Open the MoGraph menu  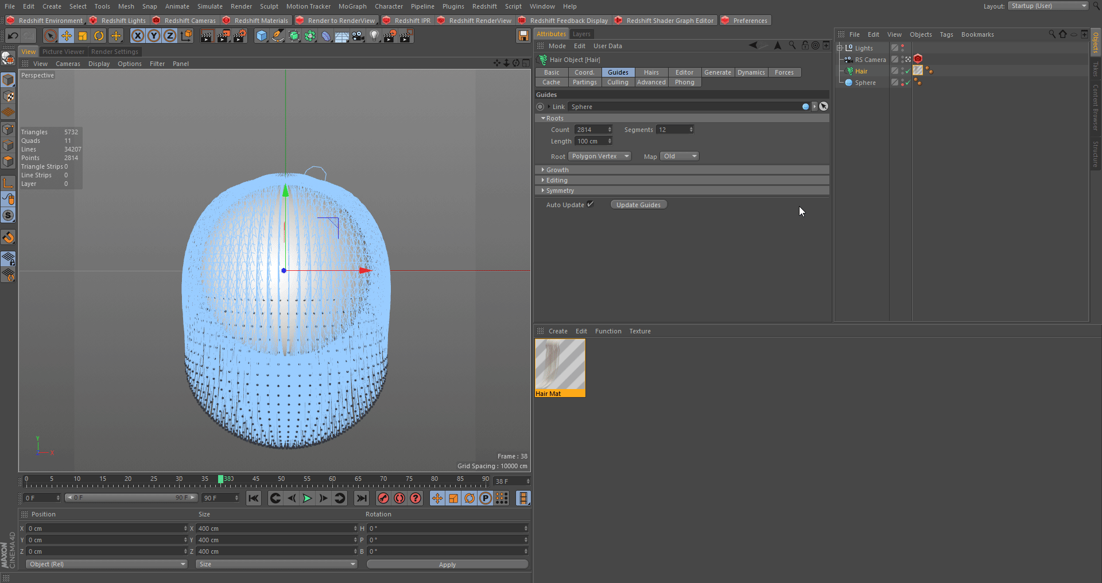click(352, 6)
